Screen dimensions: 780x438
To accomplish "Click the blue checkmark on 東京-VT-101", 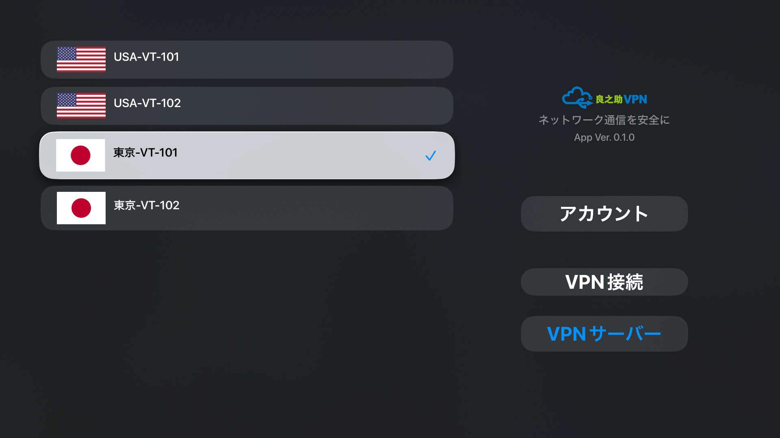I will 431,156.
